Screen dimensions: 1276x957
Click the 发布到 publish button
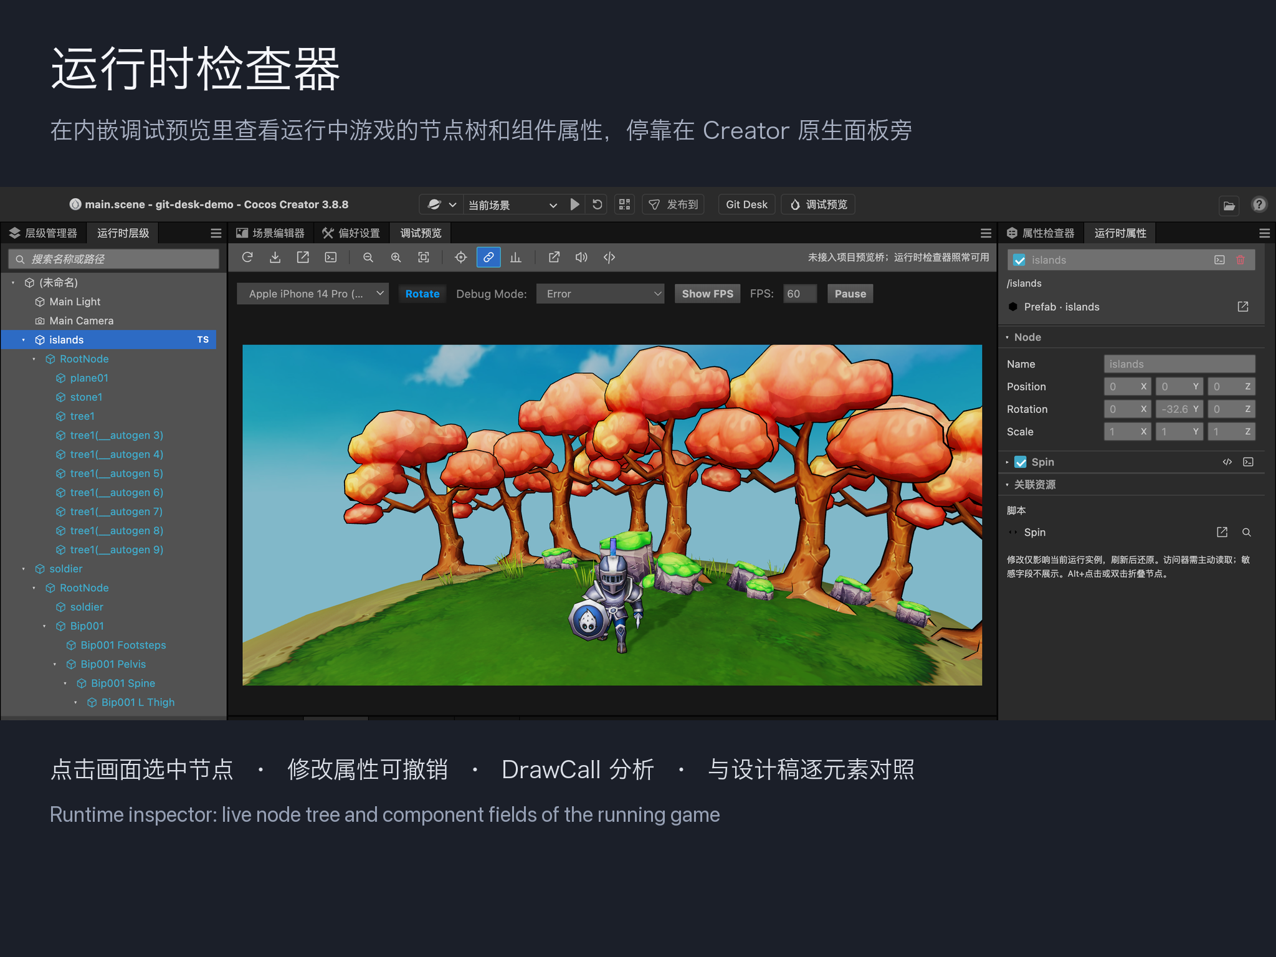tap(673, 204)
